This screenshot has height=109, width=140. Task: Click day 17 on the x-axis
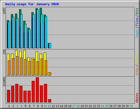(74, 106)
